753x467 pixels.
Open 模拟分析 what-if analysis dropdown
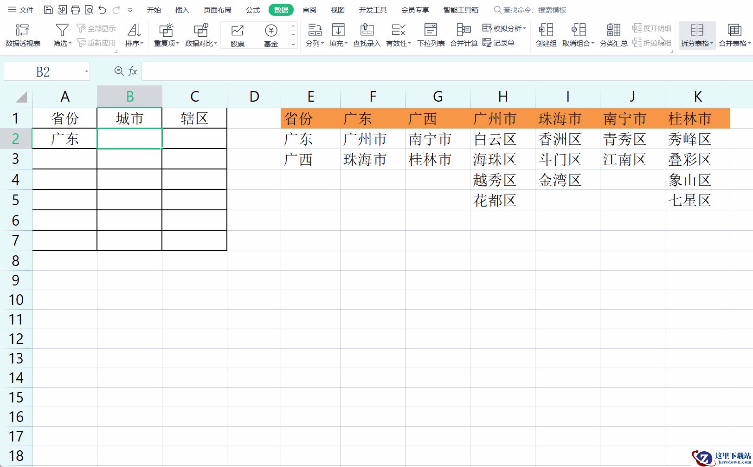pos(504,28)
